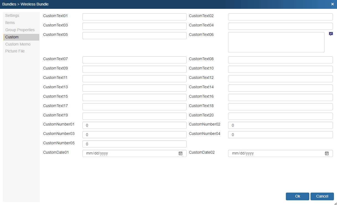
Task: Click the CustomDate01 date field
Action: (130, 153)
